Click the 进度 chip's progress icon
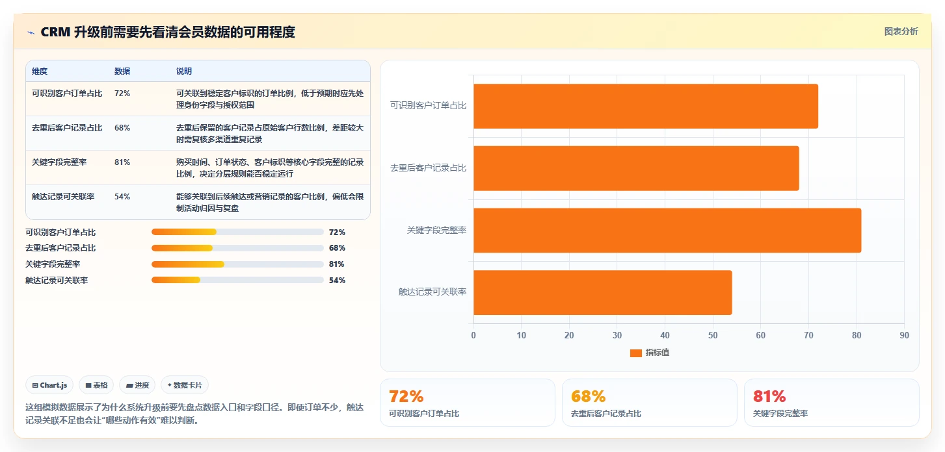 [129, 385]
